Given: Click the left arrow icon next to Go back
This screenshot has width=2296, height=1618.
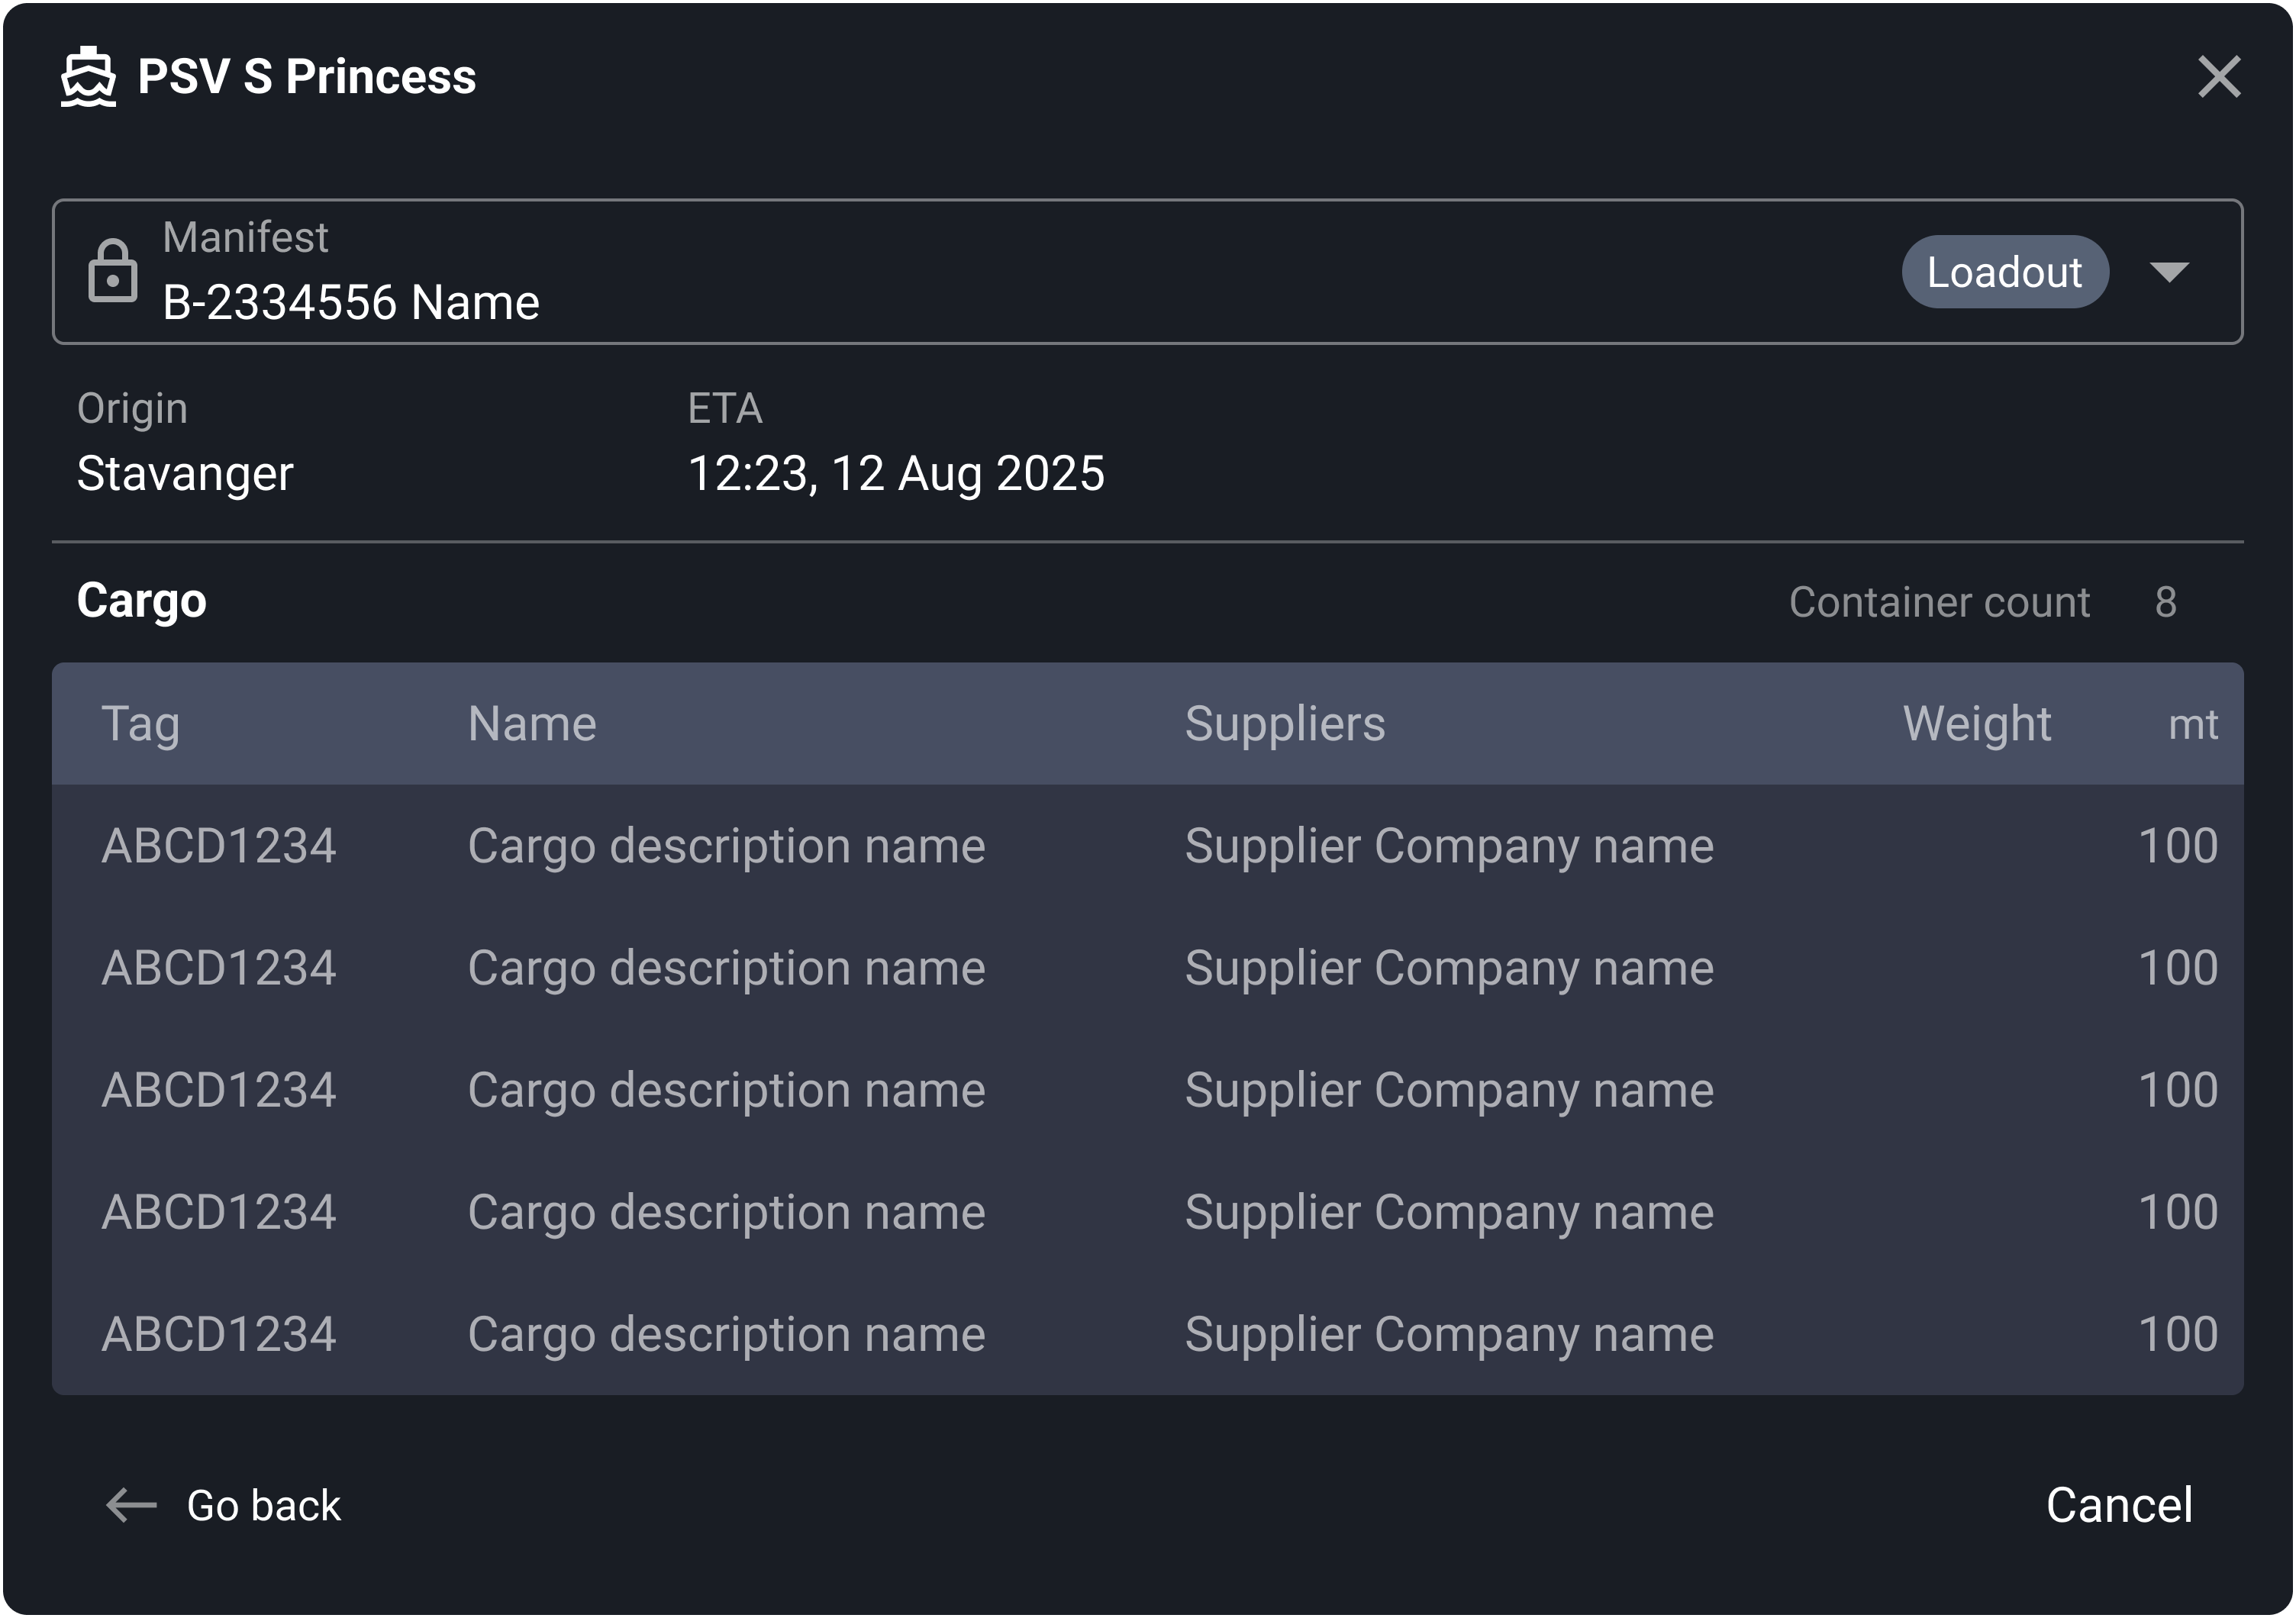Looking at the screenshot, I should [x=131, y=1505].
